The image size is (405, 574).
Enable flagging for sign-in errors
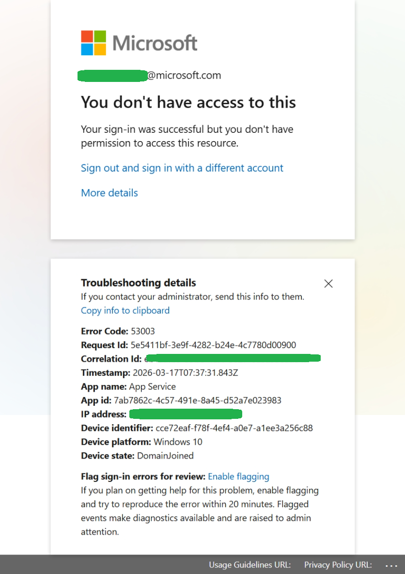coord(238,477)
